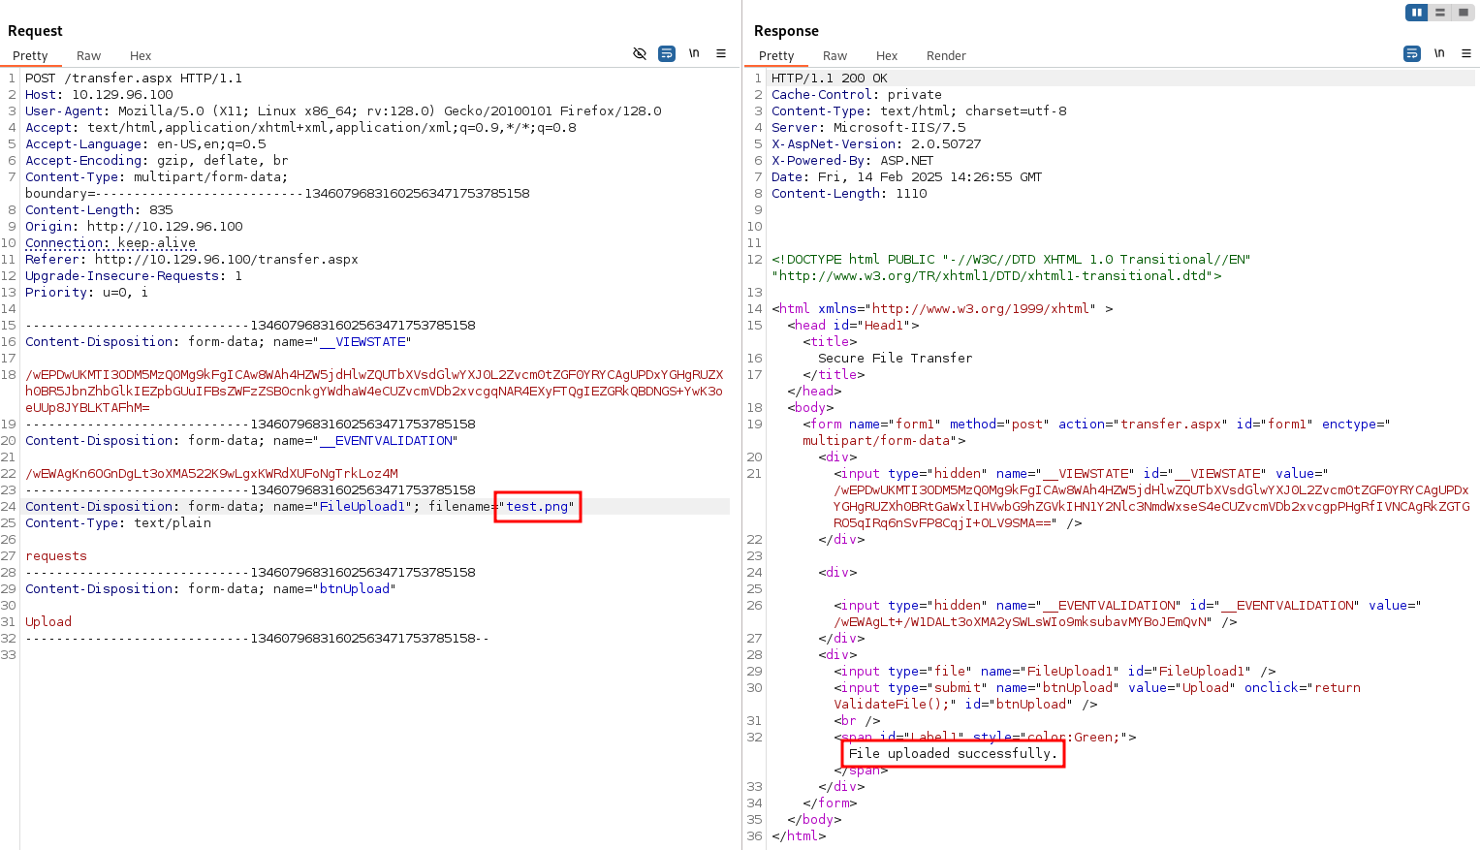Click Content-Length: 1110 response header
This screenshot has width=1480, height=850.
click(849, 194)
